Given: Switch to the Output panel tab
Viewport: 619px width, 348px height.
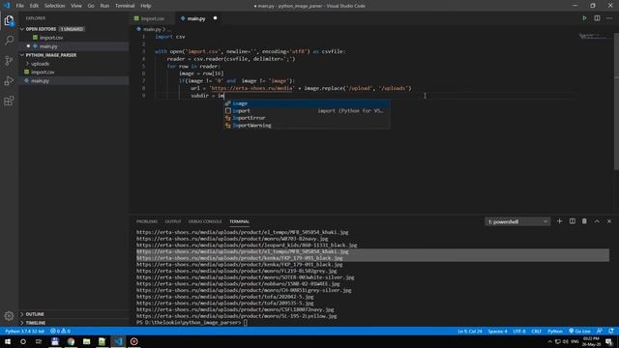Looking at the screenshot, I should (x=173, y=221).
